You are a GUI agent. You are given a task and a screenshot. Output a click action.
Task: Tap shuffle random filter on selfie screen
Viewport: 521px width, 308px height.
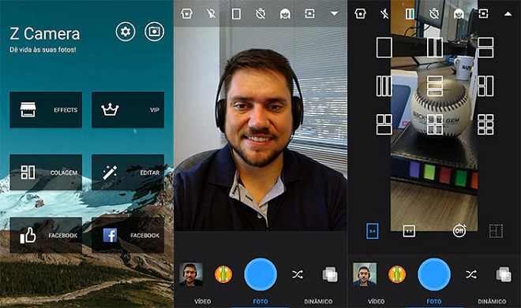[x=298, y=274]
